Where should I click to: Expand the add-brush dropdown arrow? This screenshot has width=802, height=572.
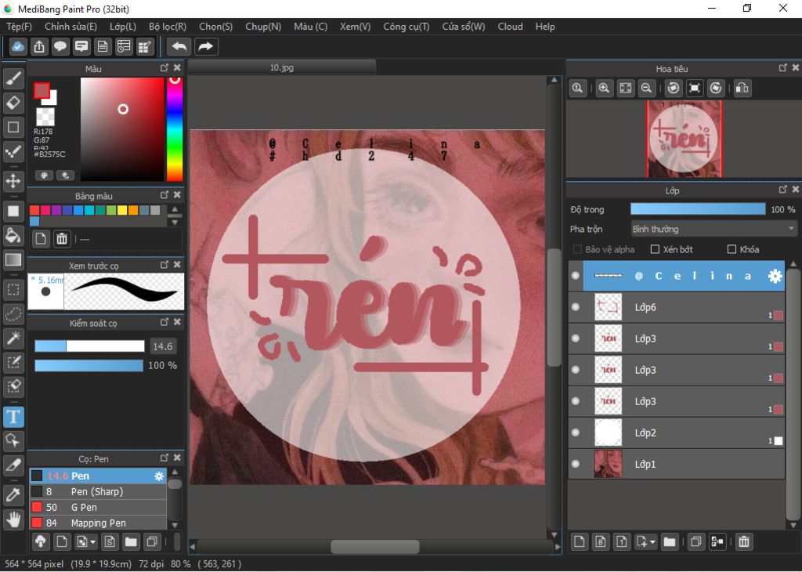click(93, 541)
